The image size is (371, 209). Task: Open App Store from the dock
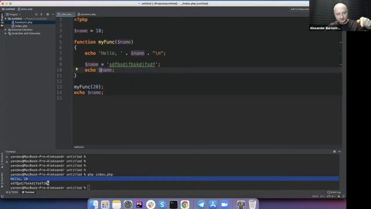(x=213, y=204)
